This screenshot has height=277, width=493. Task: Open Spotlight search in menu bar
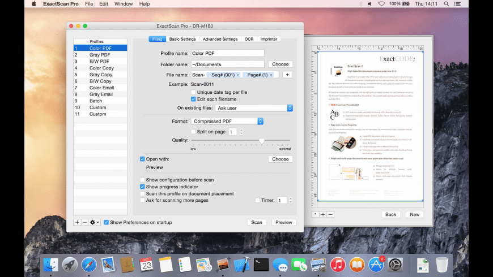tap(446, 4)
